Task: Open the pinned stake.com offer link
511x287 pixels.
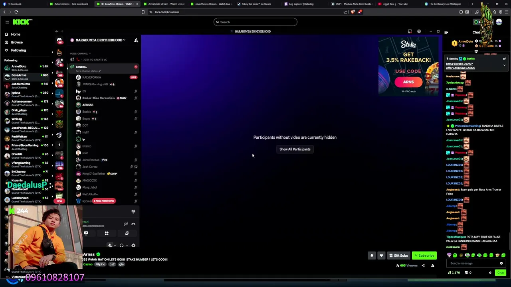Action: coord(460,66)
